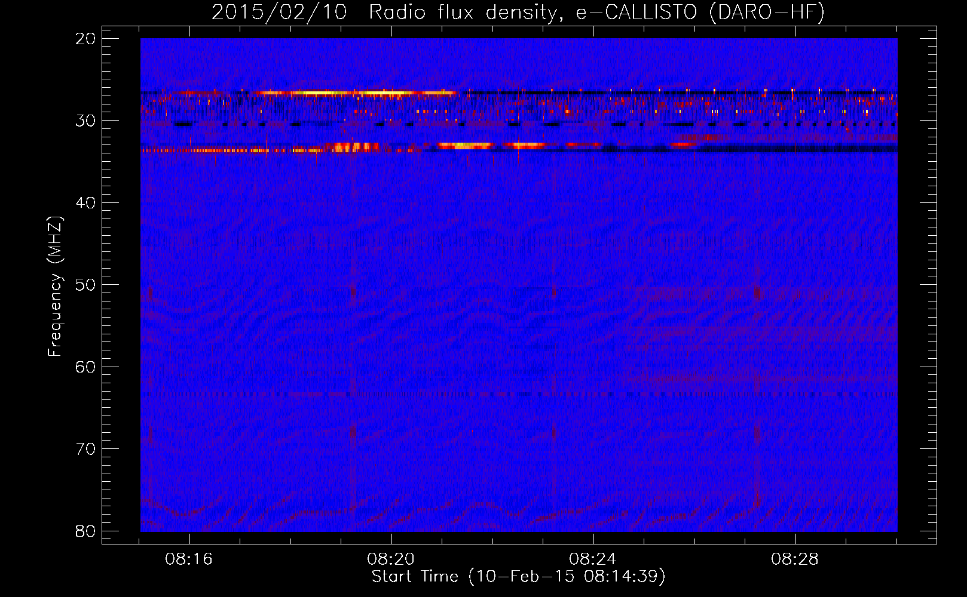The image size is (967, 597).
Task: Click the 'Start Time (10-Feb-15 08:14:39)' label
Action: [518, 577]
